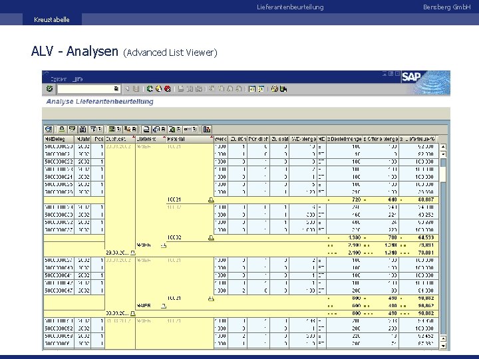The width and height of the screenshot is (479, 359).
Task: Collapse the 29.03 posting date subtotal
Action: point(132,253)
